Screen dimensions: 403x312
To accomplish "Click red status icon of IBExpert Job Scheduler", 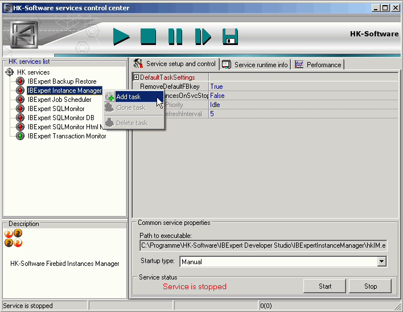I will (x=20, y=100).
